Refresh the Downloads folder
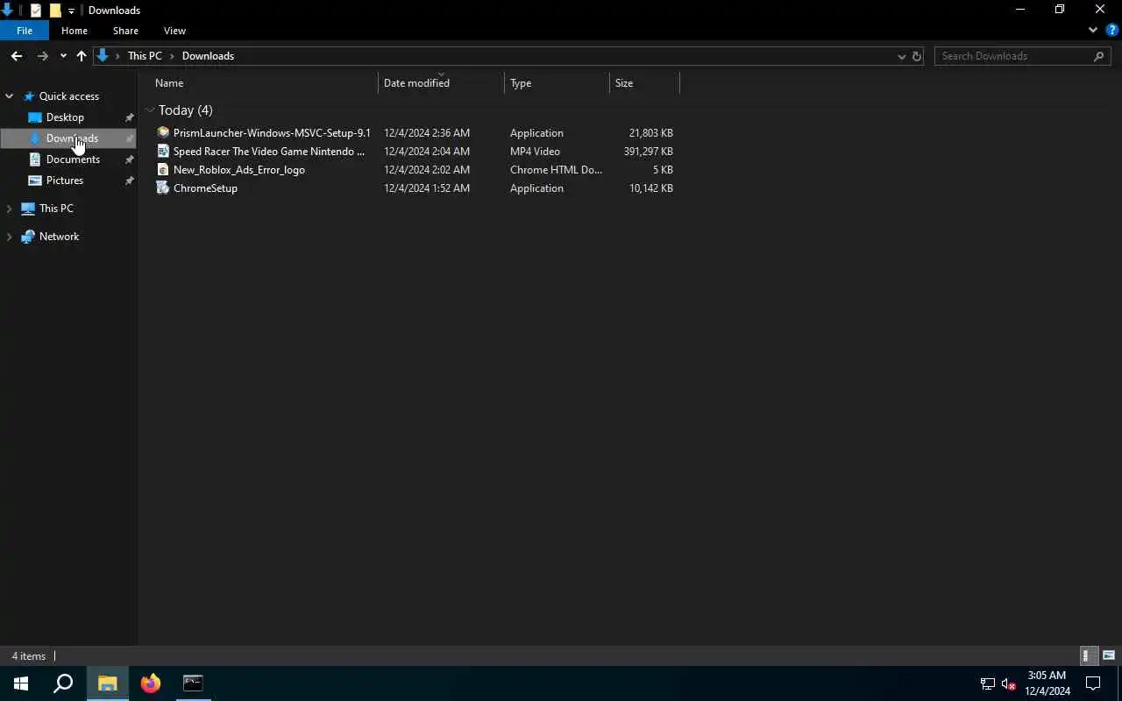The image size is (1122, 701). coord(917,56)
